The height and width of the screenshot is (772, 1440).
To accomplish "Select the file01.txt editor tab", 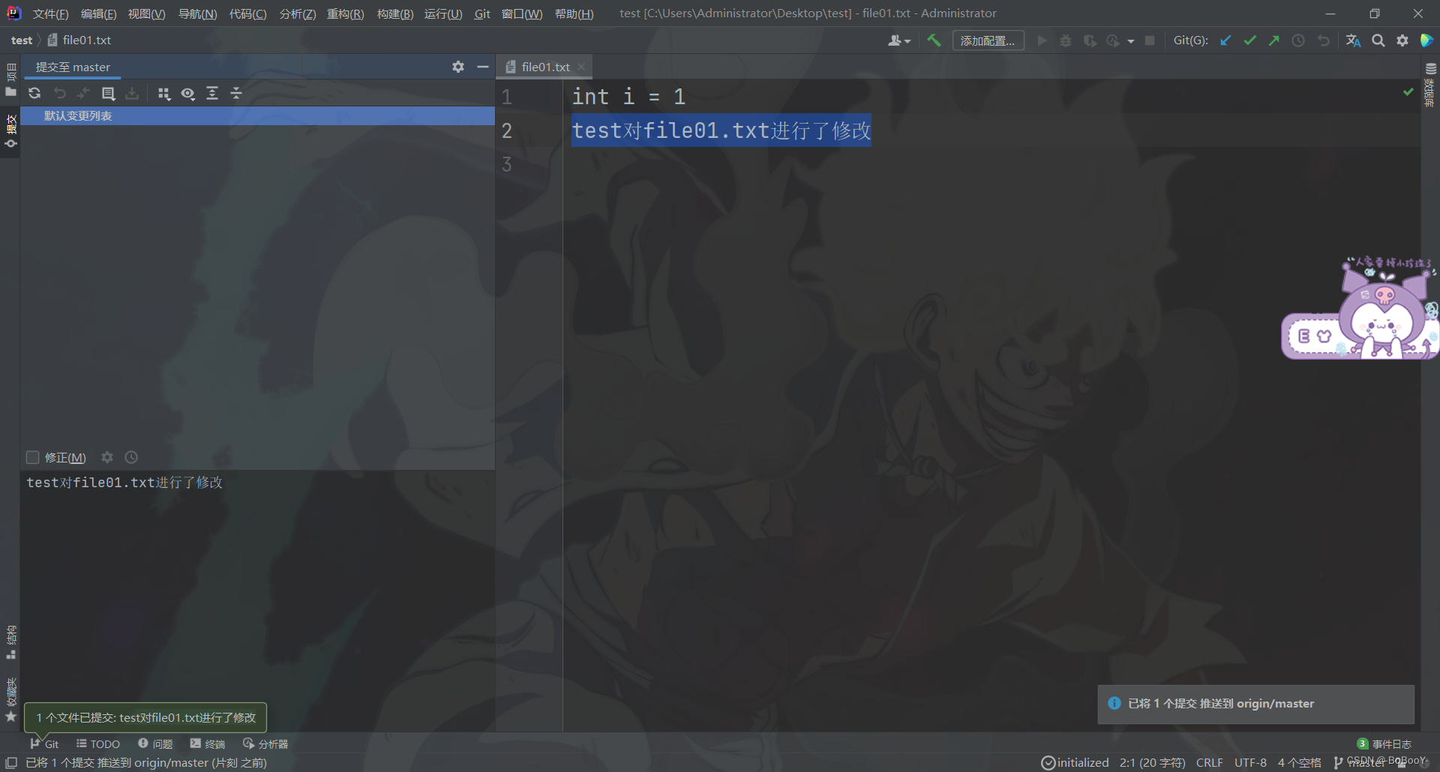I will pyautogui.click(x=545, y=67).
